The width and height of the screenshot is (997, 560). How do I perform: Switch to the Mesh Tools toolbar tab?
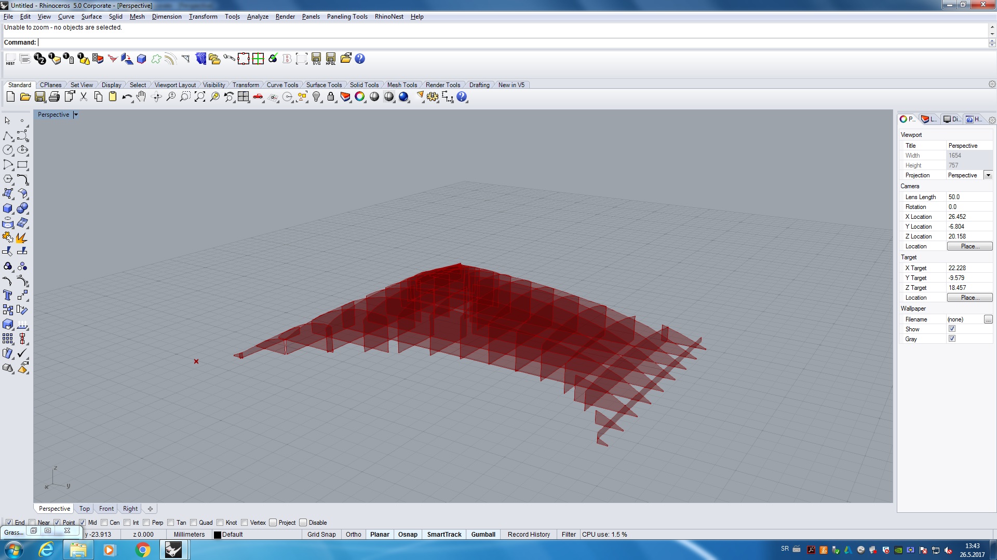click(402, 85)
